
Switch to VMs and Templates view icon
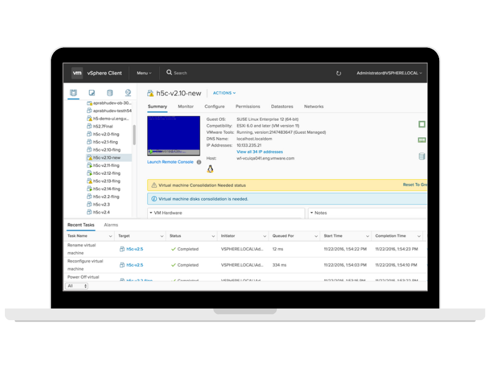point(91,93)
